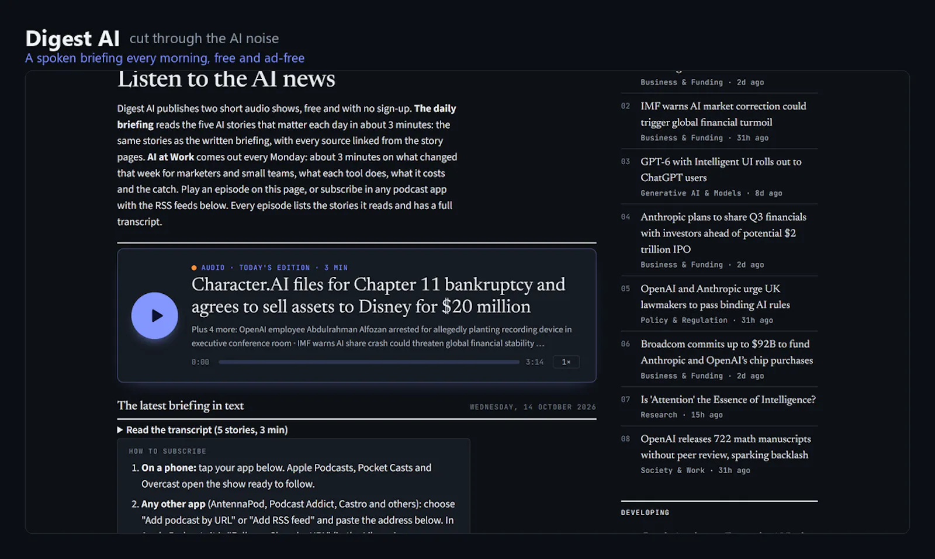Open Is 'Attention' the Essence of Intelligence story
The height and width of the screenshot is (559, 935).
point(728,400)
